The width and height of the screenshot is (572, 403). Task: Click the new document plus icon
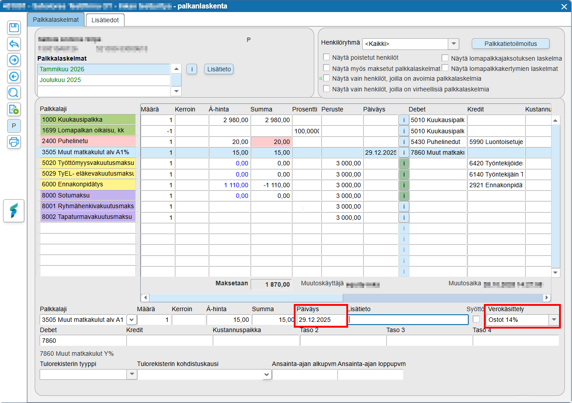click(x=14, y=109)
